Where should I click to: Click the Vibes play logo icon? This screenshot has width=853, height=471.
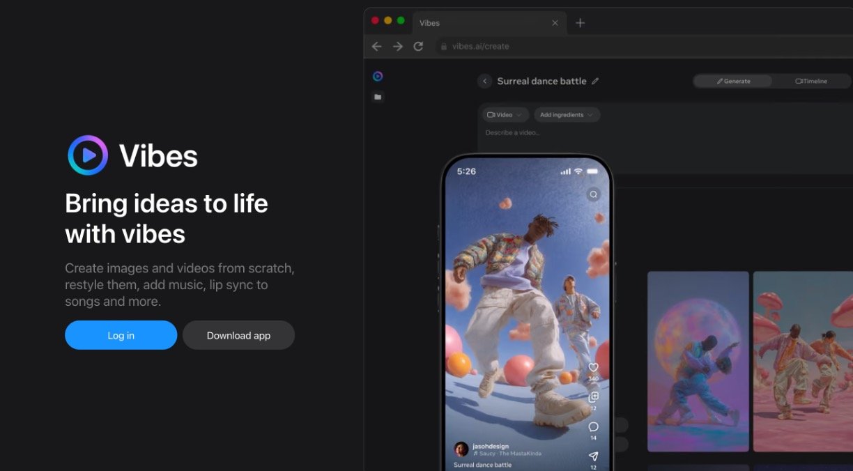[x=88, y=155]
